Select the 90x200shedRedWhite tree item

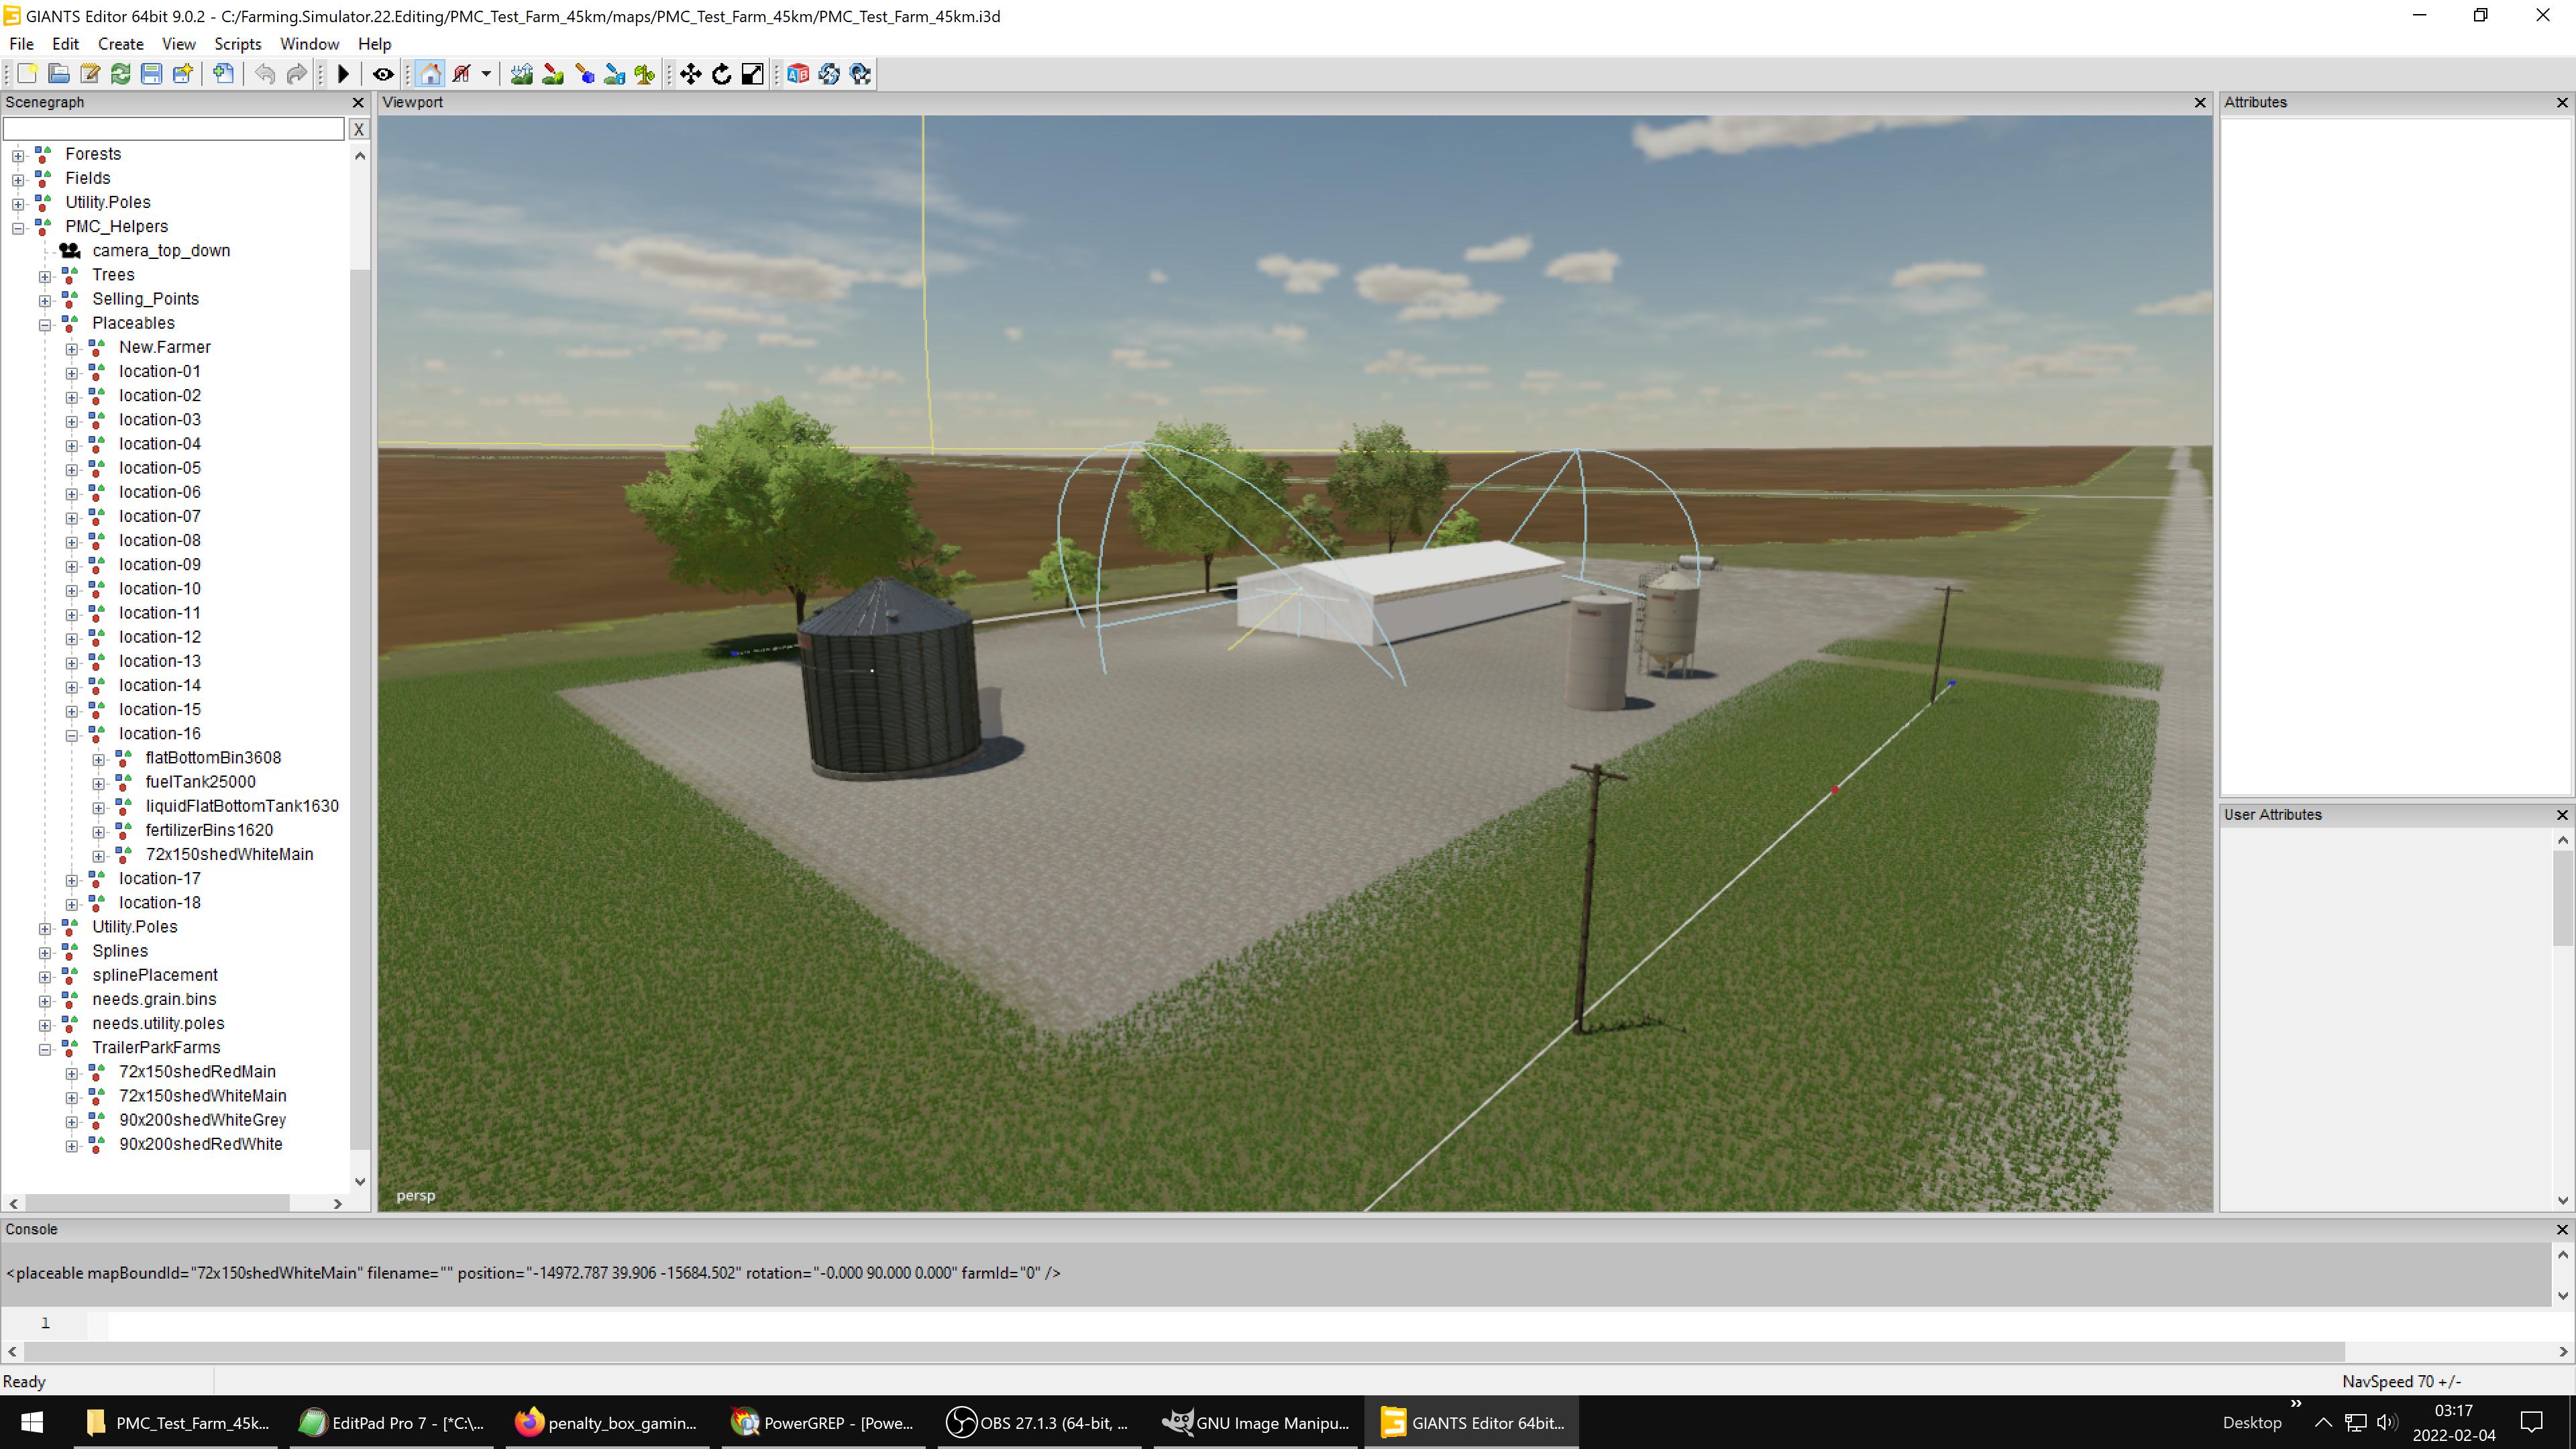(x=200, y=1144)
